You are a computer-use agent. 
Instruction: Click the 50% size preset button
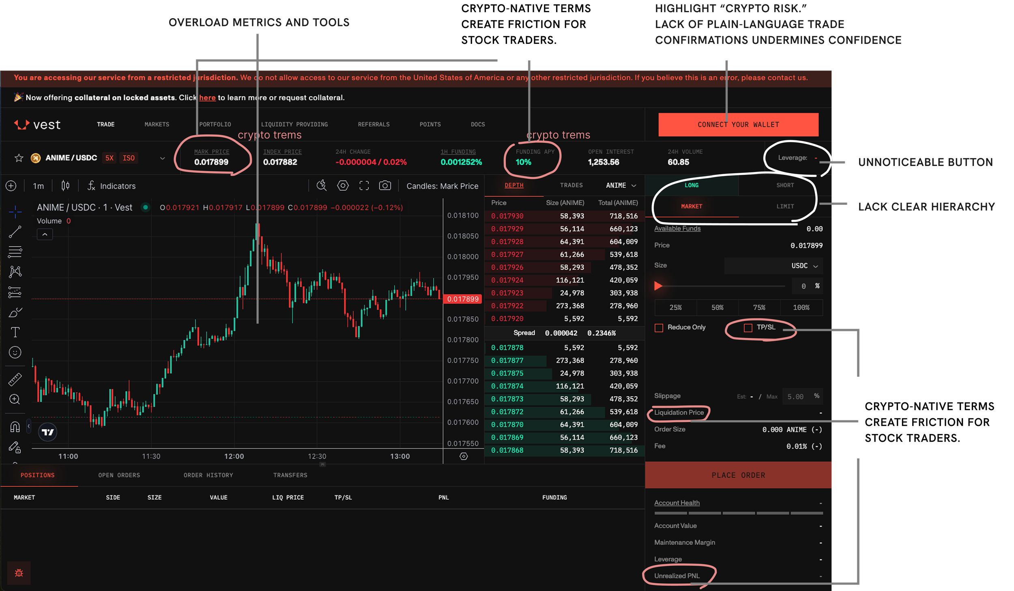[717, 307]
